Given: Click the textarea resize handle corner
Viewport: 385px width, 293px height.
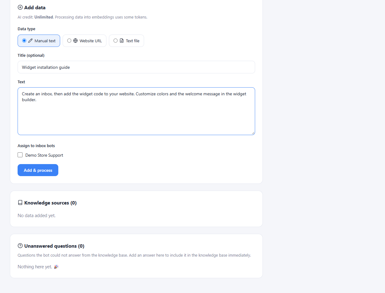Looking at the screenshot, I should coord(253,133).
